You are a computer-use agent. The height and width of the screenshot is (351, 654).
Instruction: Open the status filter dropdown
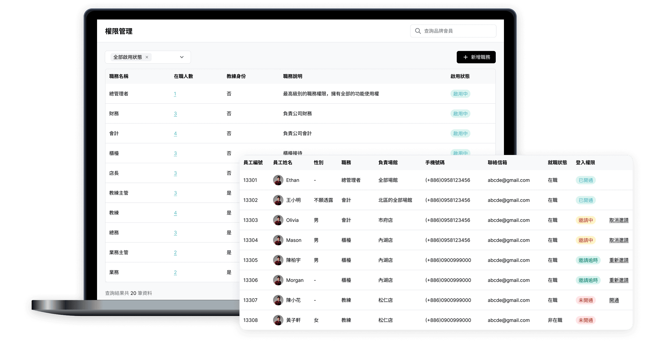click(x=182, y=57)
